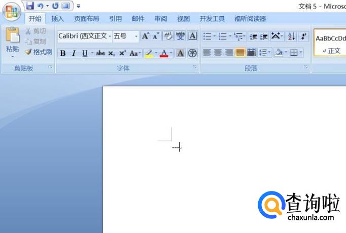Toggle italic formatting

click(74, 53)
